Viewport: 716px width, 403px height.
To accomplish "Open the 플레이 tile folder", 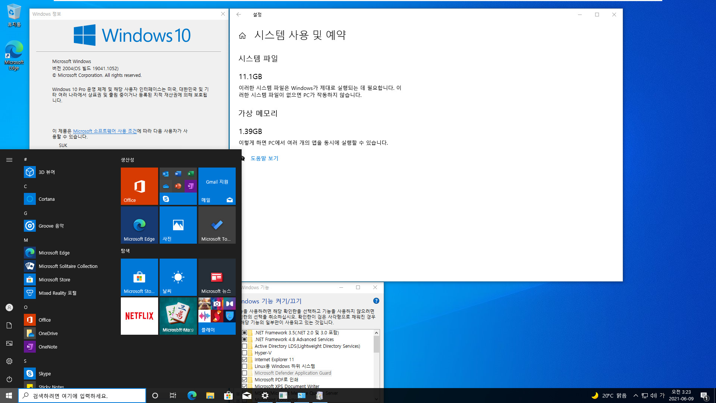I will (x=217, y=316).
